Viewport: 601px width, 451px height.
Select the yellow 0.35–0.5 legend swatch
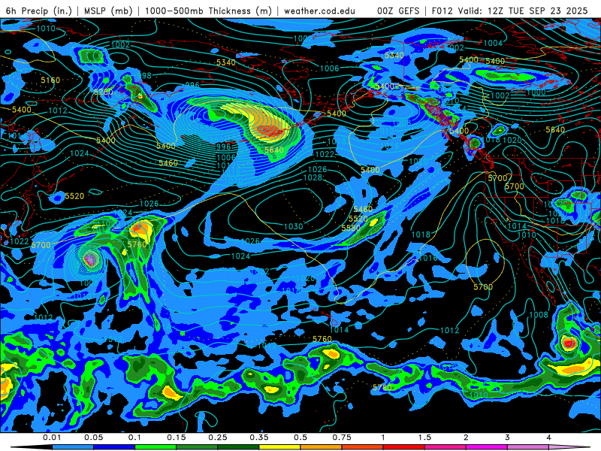point(279,447)
